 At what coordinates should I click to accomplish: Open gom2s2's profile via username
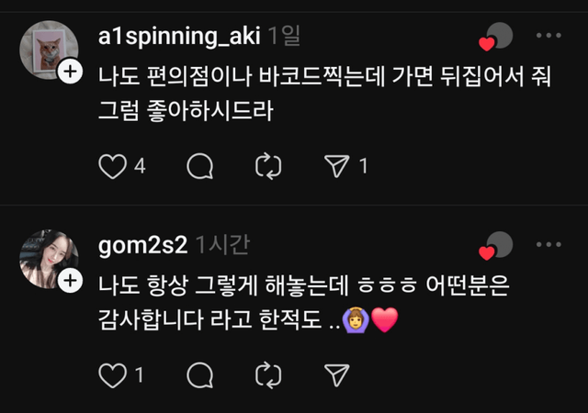click(142, 244)
